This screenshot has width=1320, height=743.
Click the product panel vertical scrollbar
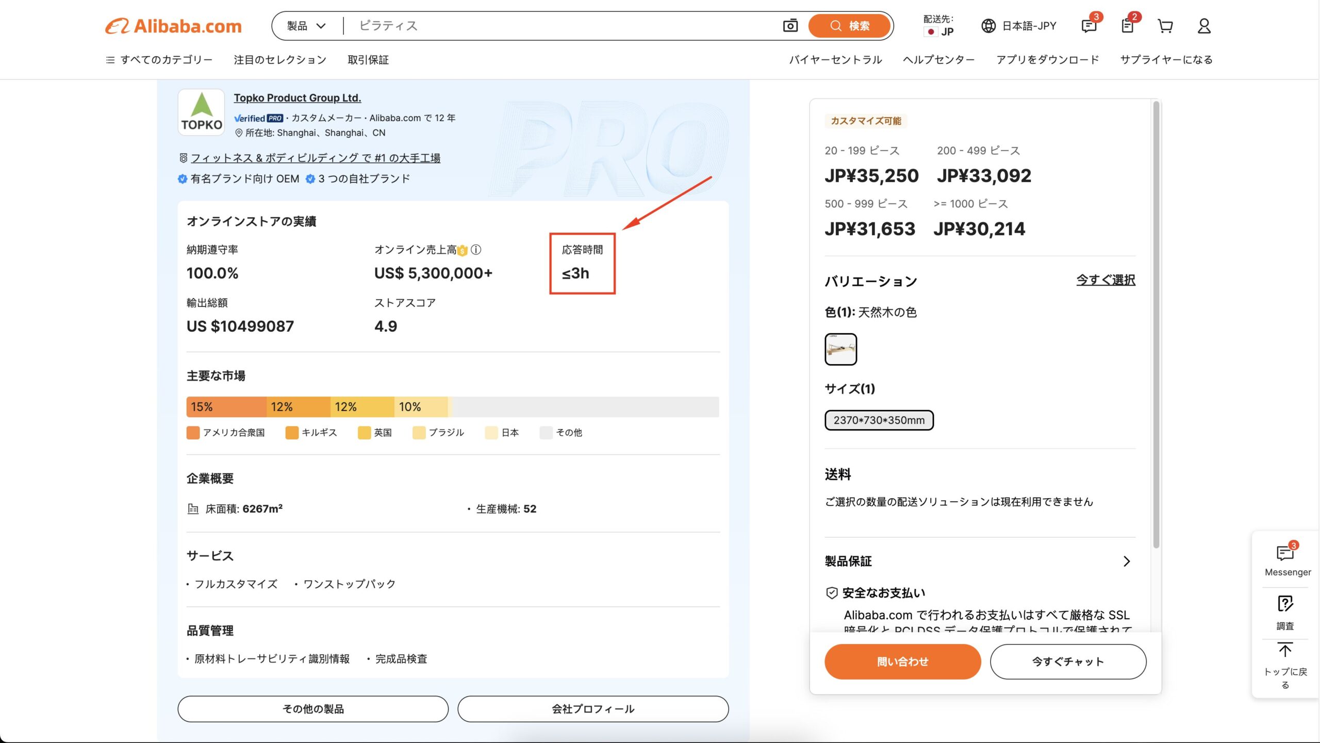point(1156,325)
